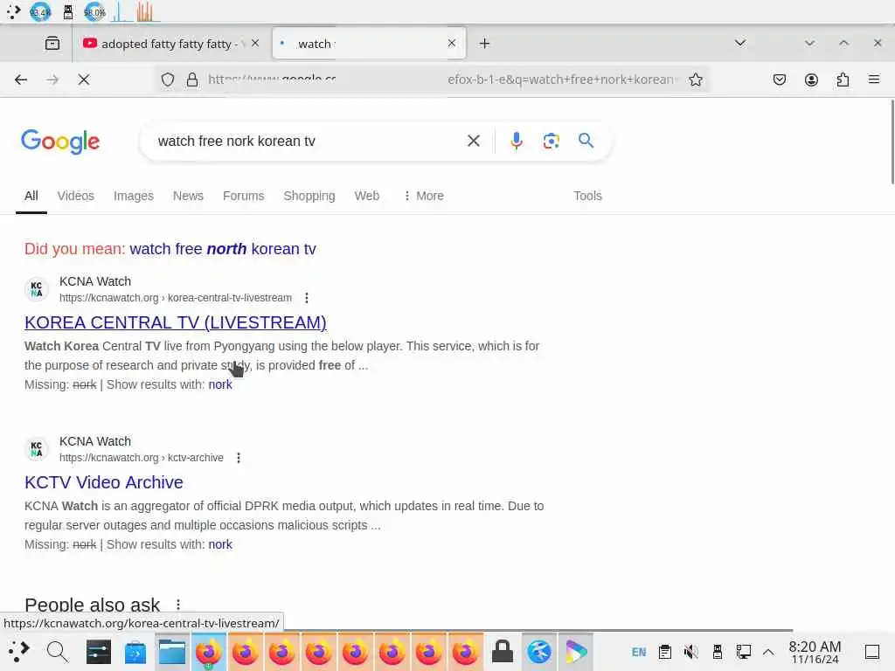Open the Firefox account icon
Viewport: 895px width, 671px height.
[811, 80]
